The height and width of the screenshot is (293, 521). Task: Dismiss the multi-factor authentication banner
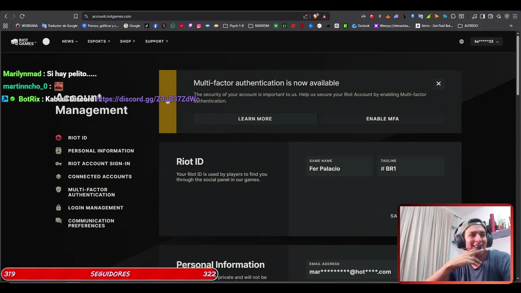[x=438, y=83]
